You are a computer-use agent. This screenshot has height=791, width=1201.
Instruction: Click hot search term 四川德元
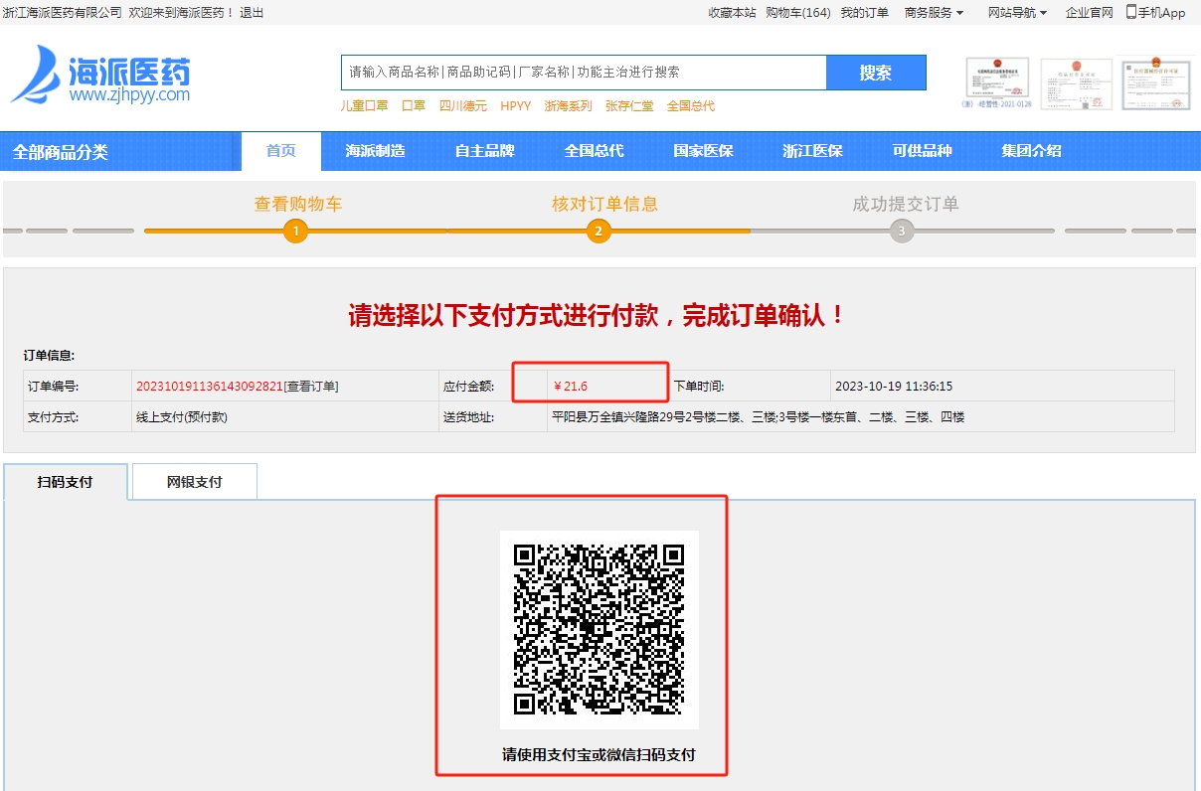pyautogui.click(x=463, y=105)
